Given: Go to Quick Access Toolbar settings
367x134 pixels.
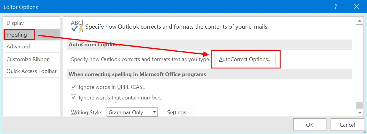Looking at the screenshot, I should pyautogui.click(x=32, y=71).
